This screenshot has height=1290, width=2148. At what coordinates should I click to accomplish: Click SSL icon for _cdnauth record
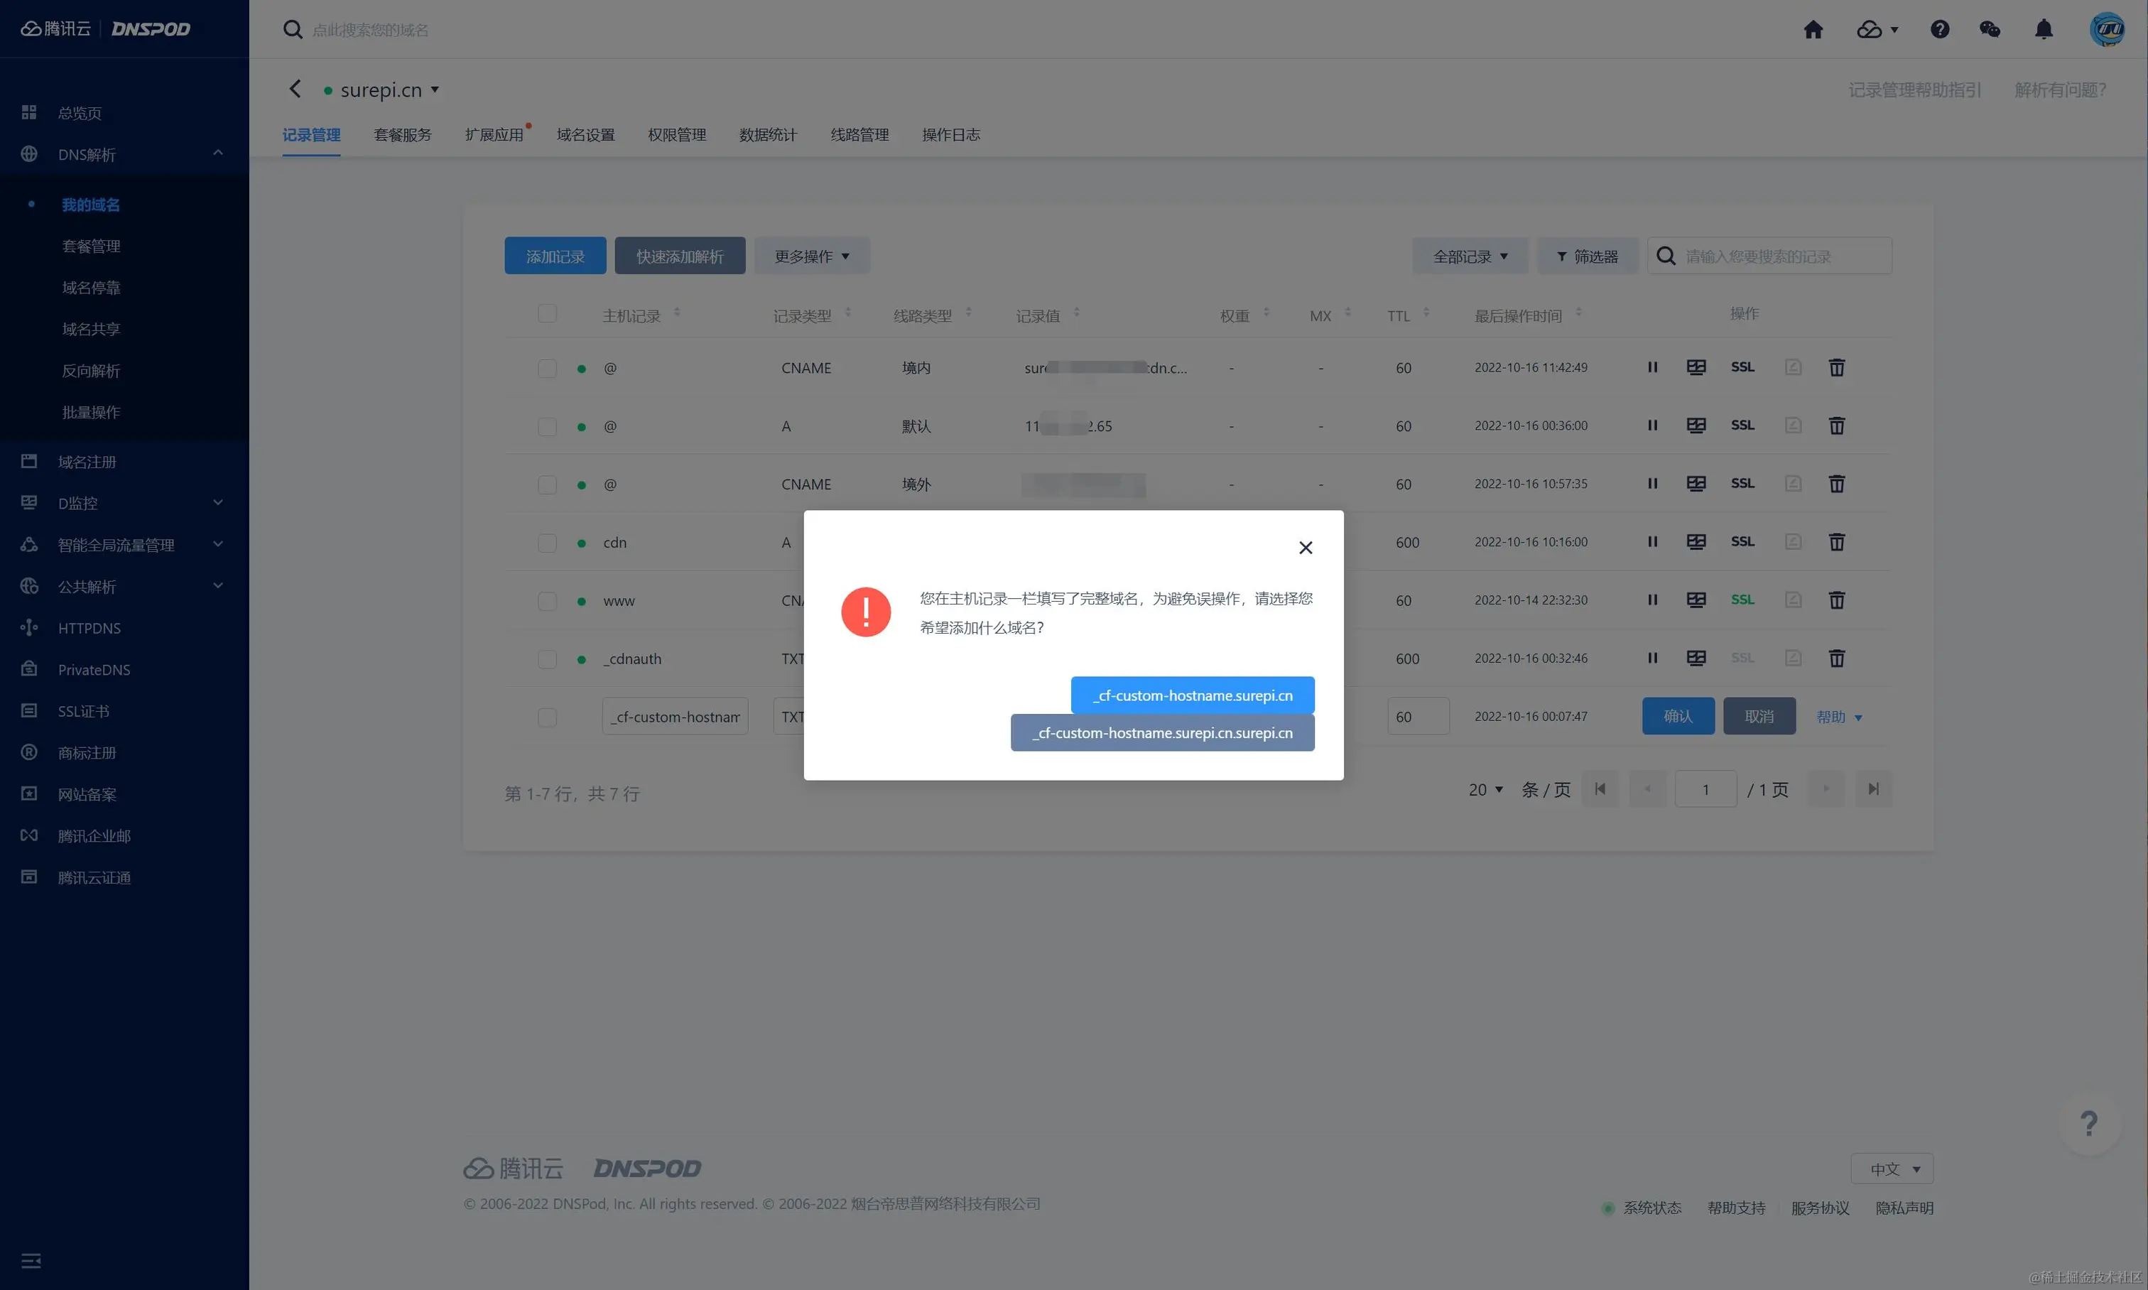pos(1742,658)
